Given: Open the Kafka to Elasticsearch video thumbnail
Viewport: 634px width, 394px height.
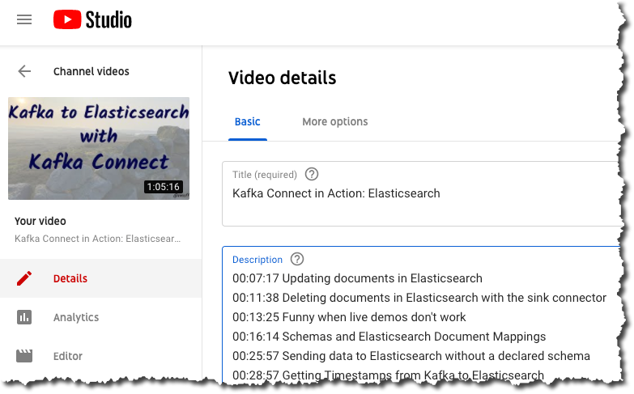Looking at the screenshot, I should pyautogui.click(x=99, y=148).
